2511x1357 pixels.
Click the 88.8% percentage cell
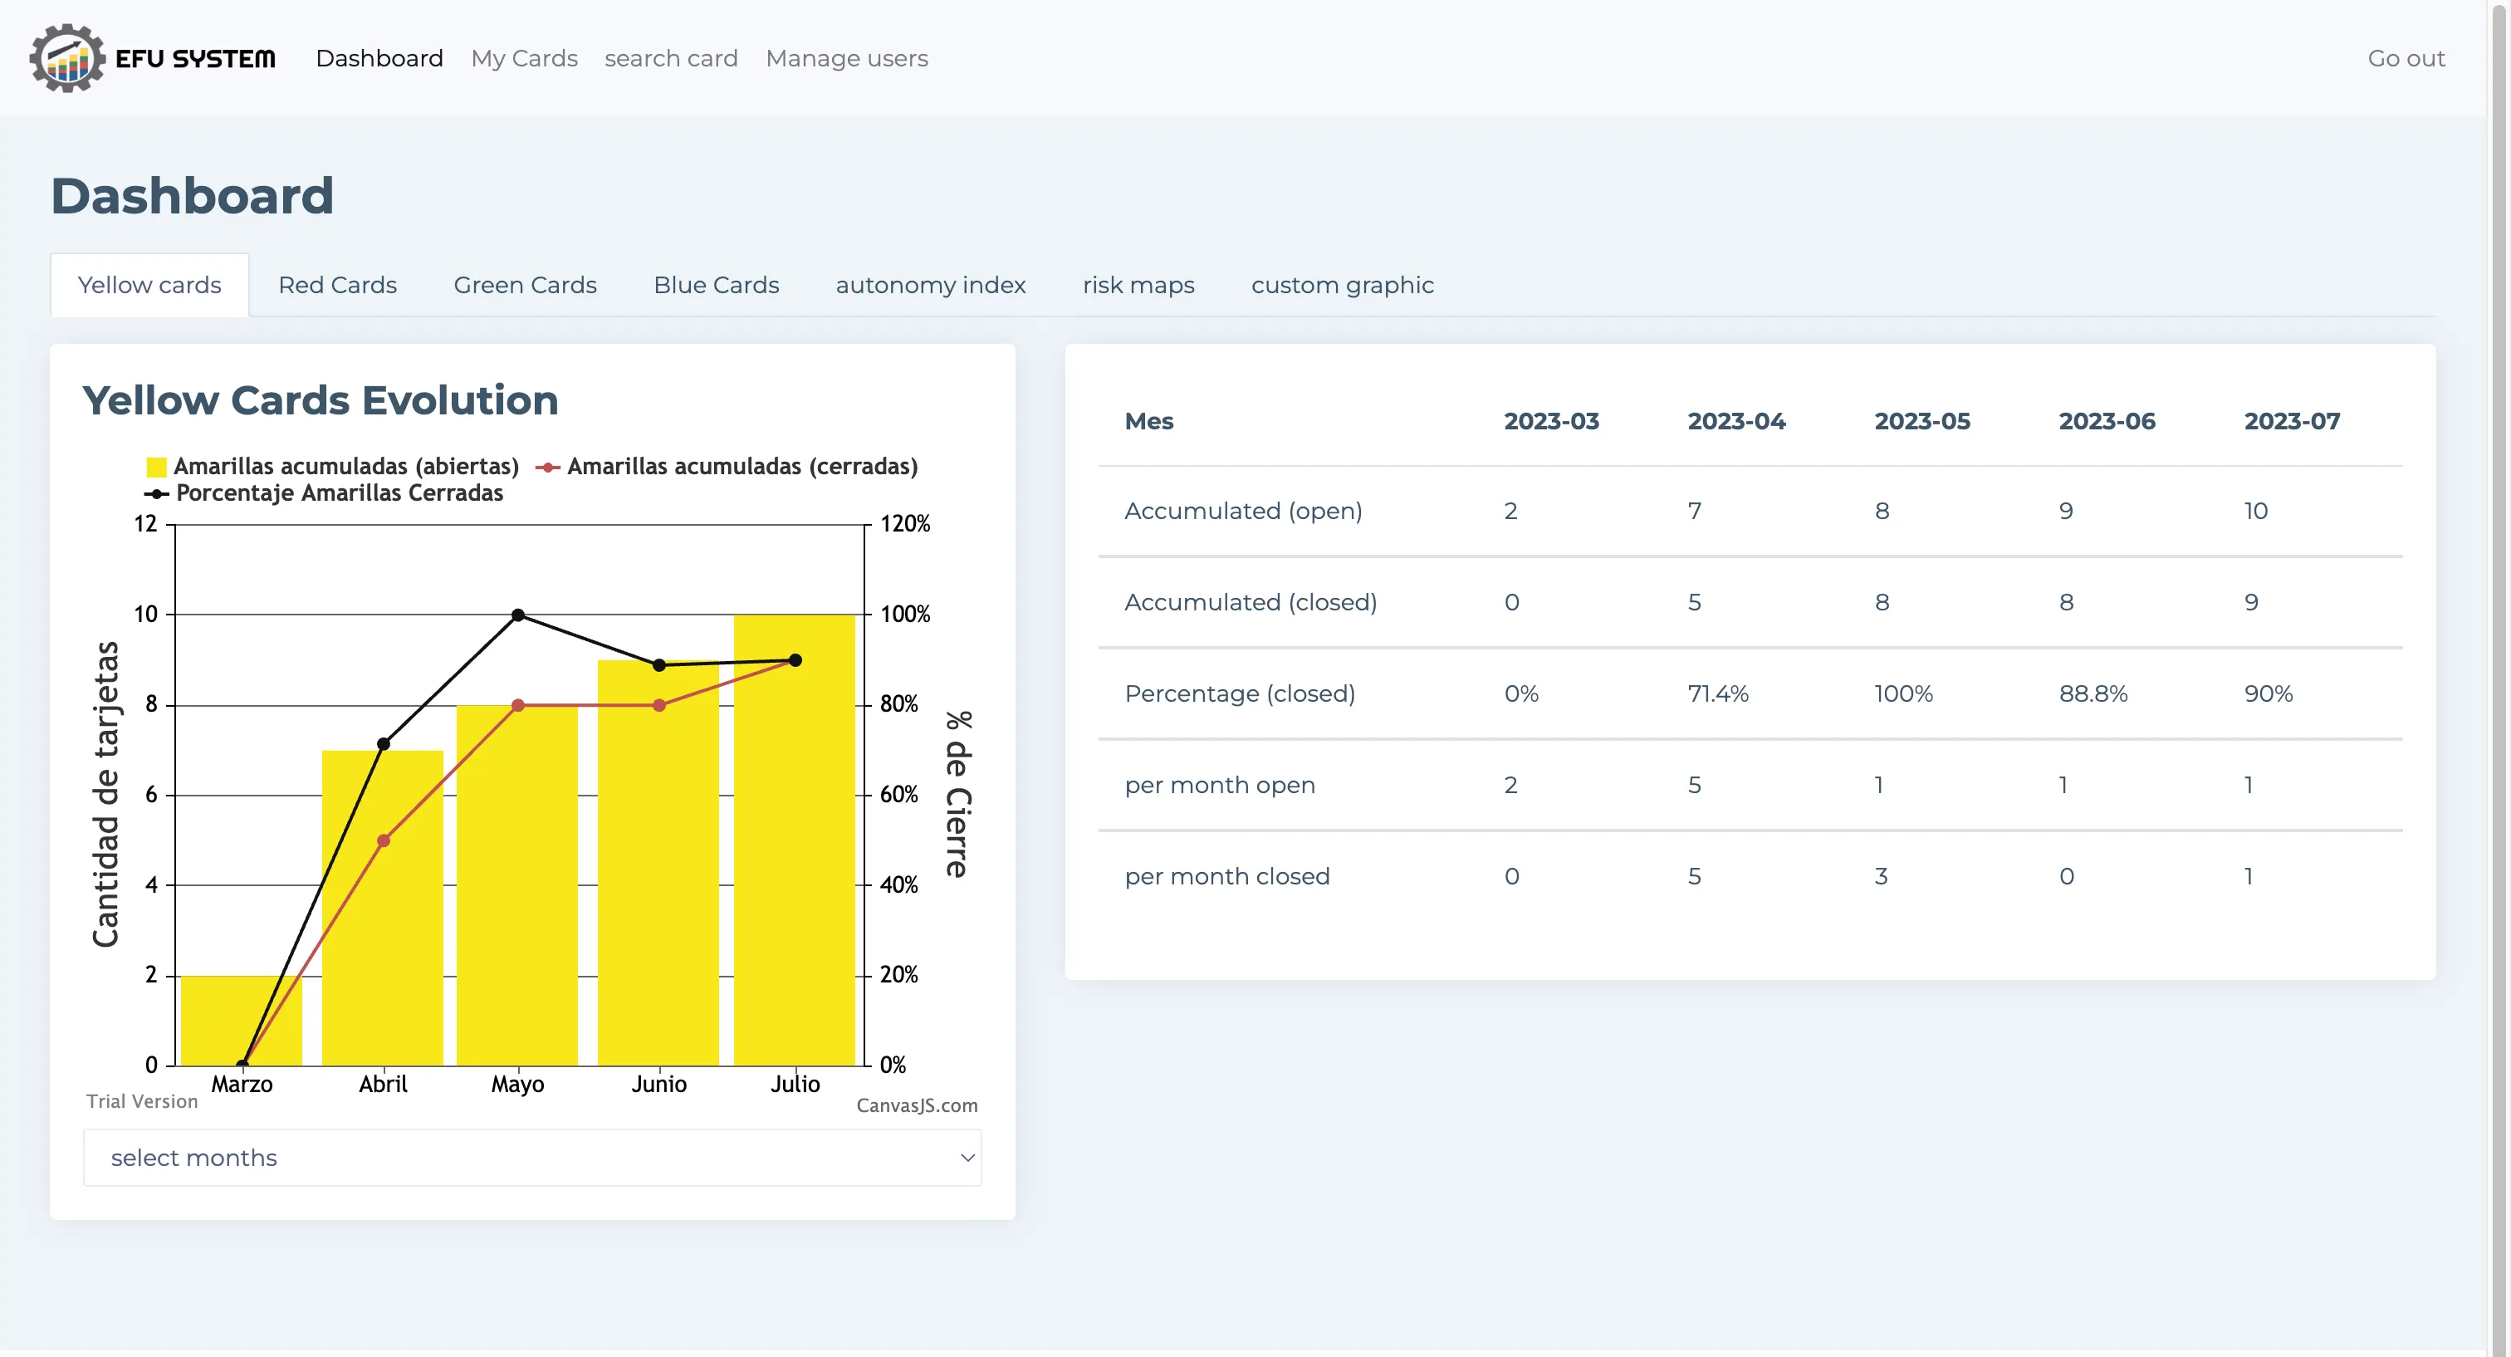(2092, 694)
